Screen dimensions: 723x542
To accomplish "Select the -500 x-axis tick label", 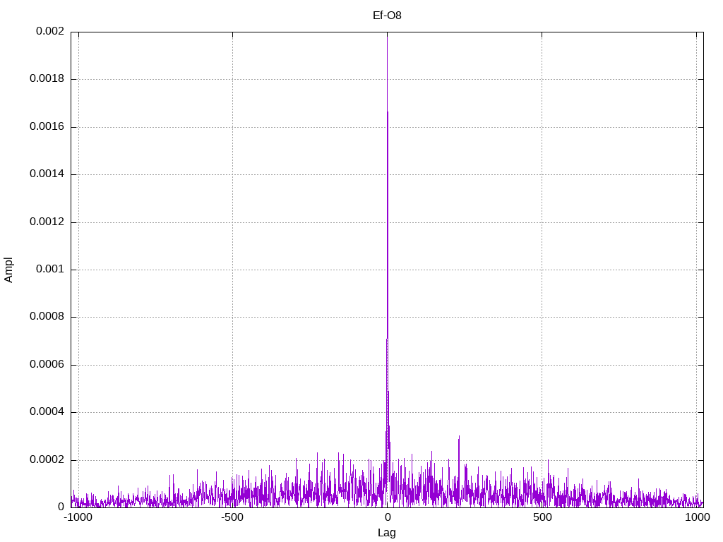I will pyautogui.click(x=232, y=517).
